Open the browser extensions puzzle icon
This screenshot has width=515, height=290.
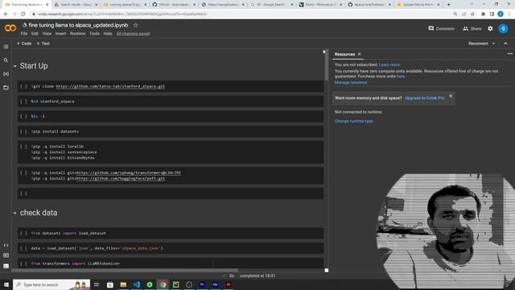(x=483, y=14)
